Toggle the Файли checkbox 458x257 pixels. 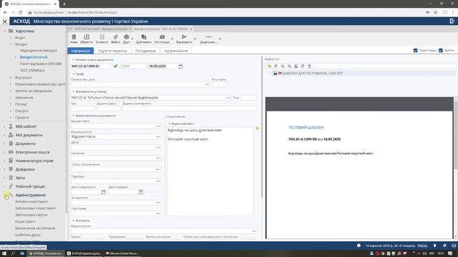(x=441, y=51)
